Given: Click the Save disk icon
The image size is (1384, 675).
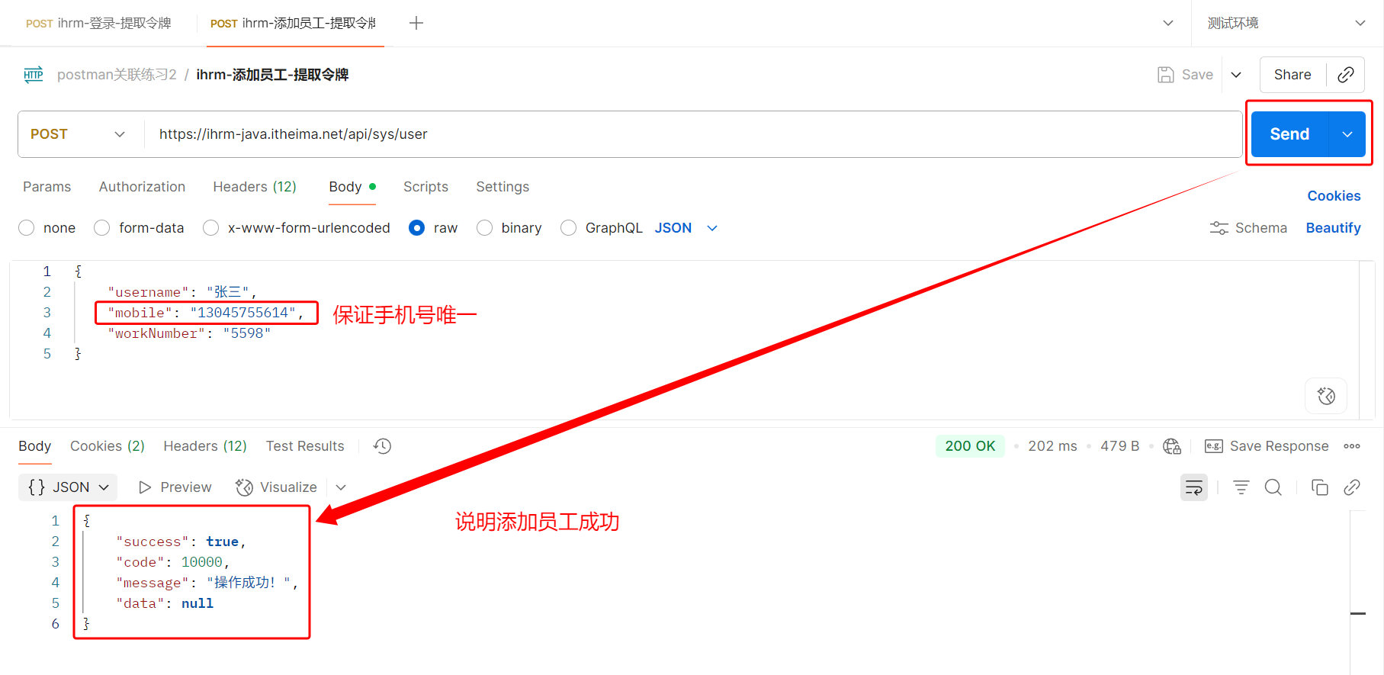Looking at the screenshot, I should (x=1165, y=75).
